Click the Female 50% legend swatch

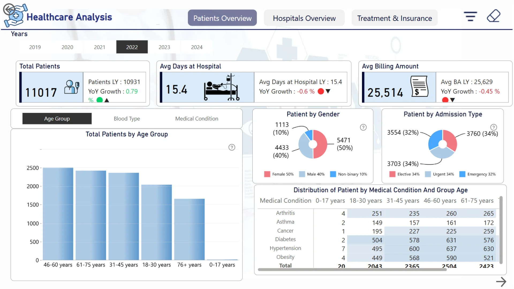(267, 174)
